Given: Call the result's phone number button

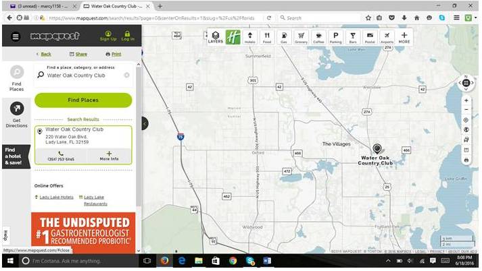Looking at the screenshot, I should coord(61,156).
